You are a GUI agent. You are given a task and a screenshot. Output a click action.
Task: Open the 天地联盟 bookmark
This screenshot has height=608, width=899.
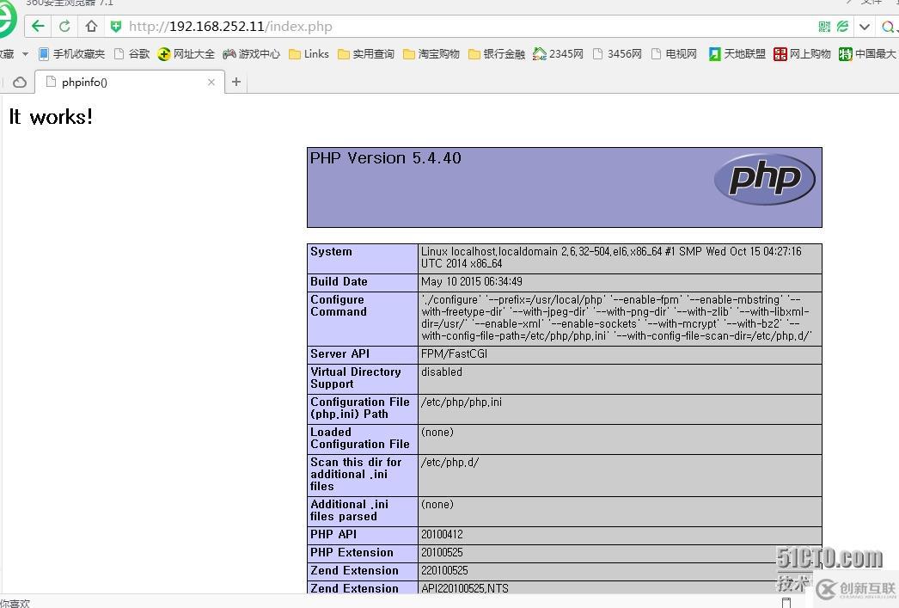point(737,54)
